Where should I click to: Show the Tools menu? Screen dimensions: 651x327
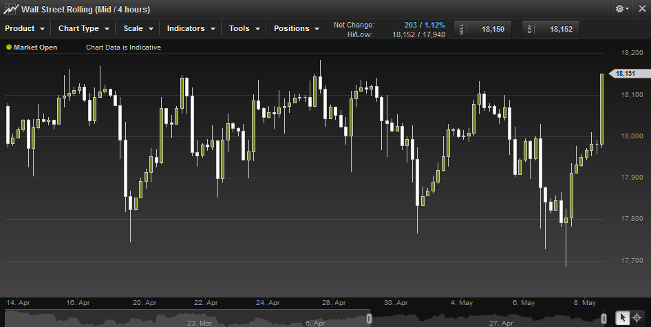pyautogui.click(x=245, y=29)
